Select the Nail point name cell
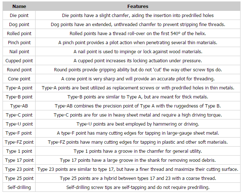Viewport: 242px width, 194px height. click(x=19, y=52)
